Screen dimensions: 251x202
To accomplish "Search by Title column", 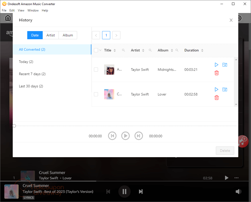I will [x=123, y=50].
